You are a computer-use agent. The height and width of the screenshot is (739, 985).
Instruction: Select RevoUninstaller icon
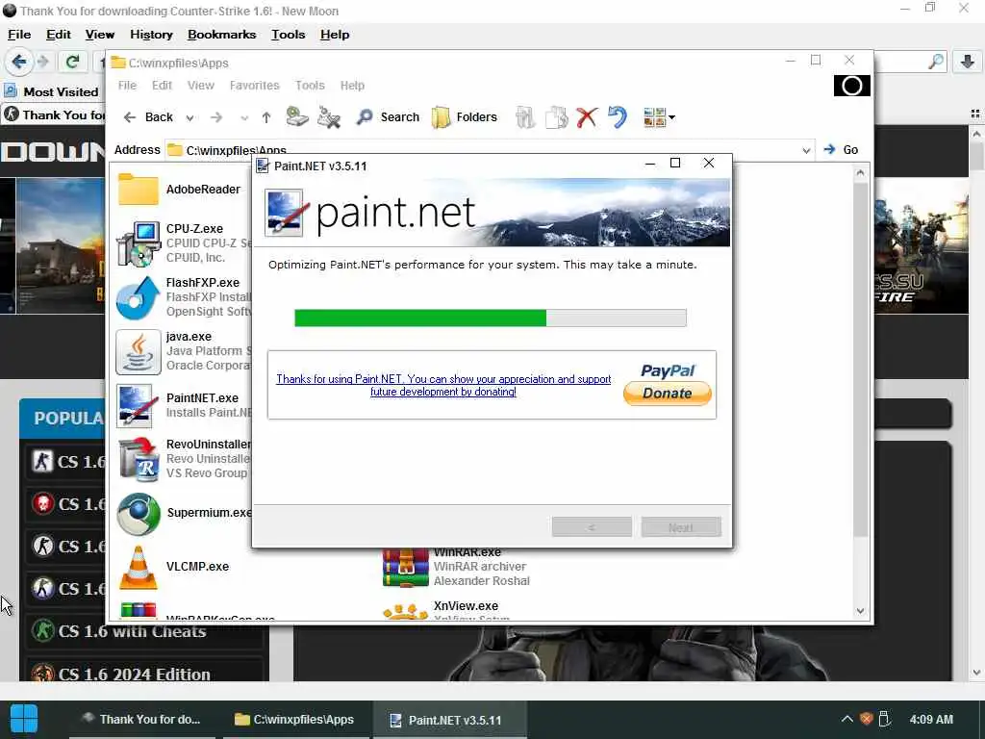pyautogui.click(x=139, y=459)
